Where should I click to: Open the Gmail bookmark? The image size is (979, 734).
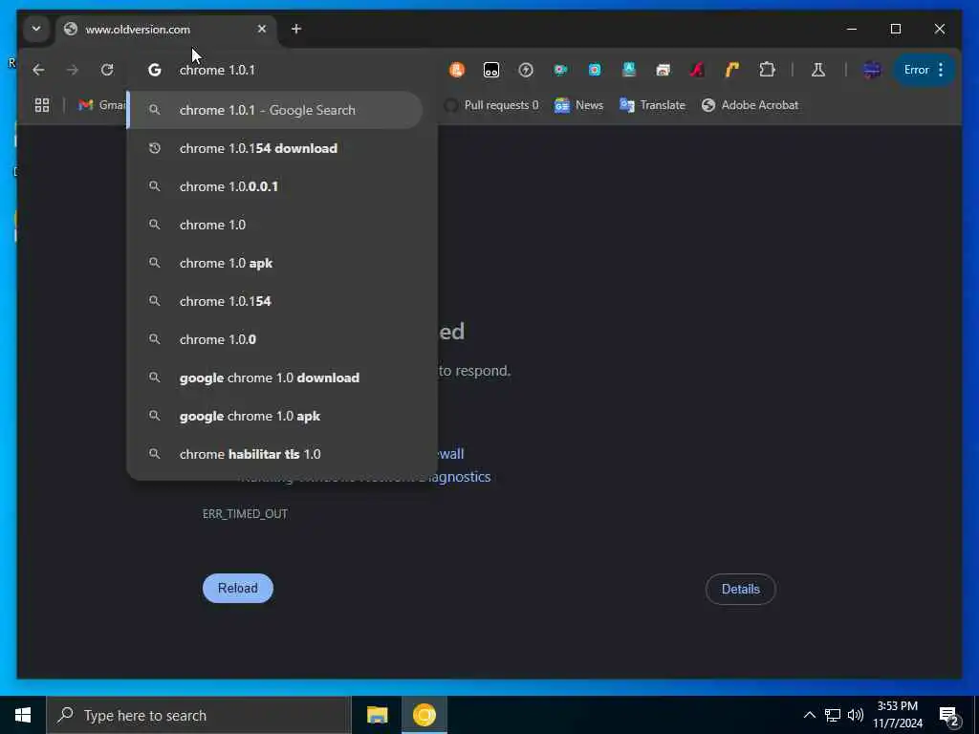pos(101,105)
